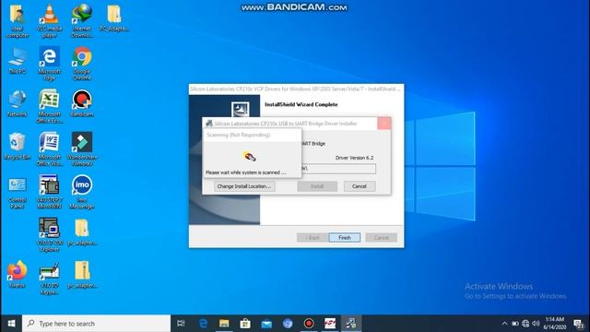The image size is (590, 332).
Task: Close the Driver Installer dialog
Action: click(x=383, y=124)
